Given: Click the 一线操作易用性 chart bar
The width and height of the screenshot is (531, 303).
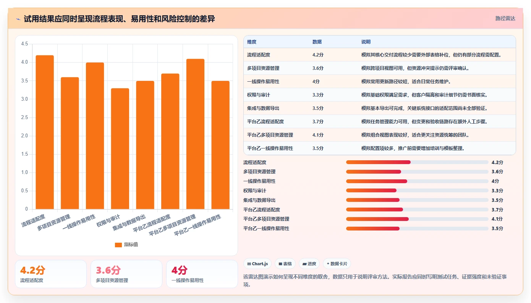Looking at the screenshot, I should coord(95,136).
